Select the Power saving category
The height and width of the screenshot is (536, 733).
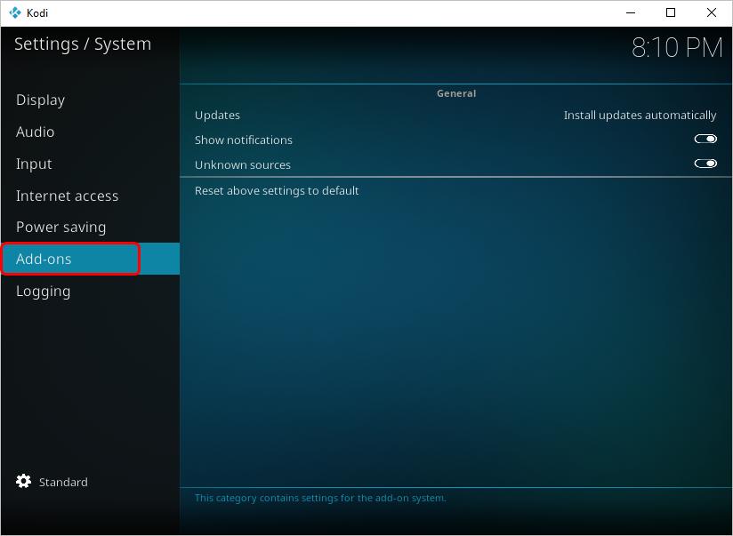[60, 227]
